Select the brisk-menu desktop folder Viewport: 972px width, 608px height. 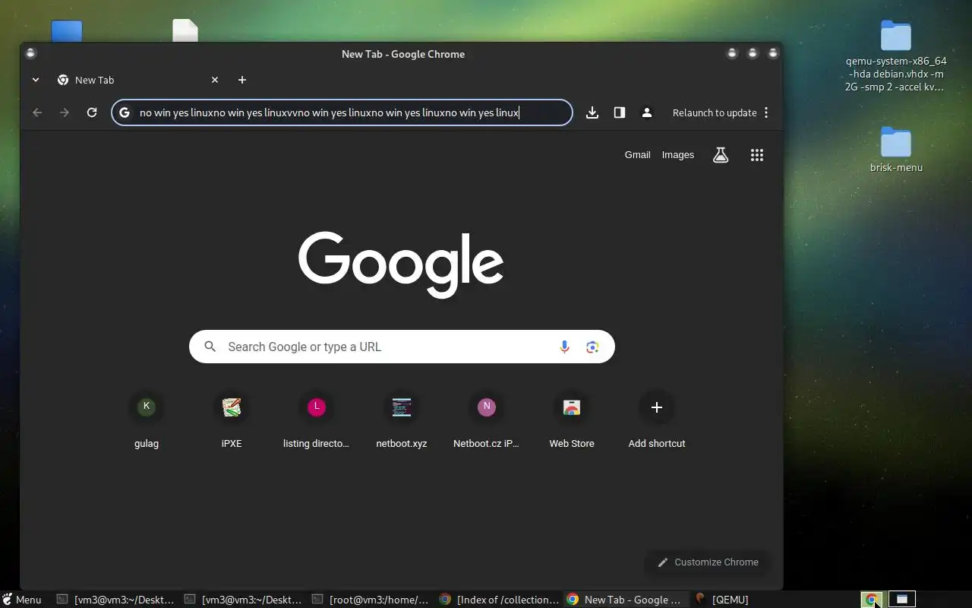click(896, 150)
